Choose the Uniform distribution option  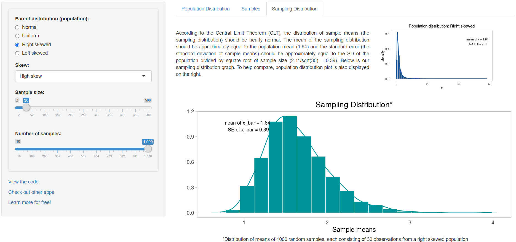pyautogui.click(x=17, y=36)
